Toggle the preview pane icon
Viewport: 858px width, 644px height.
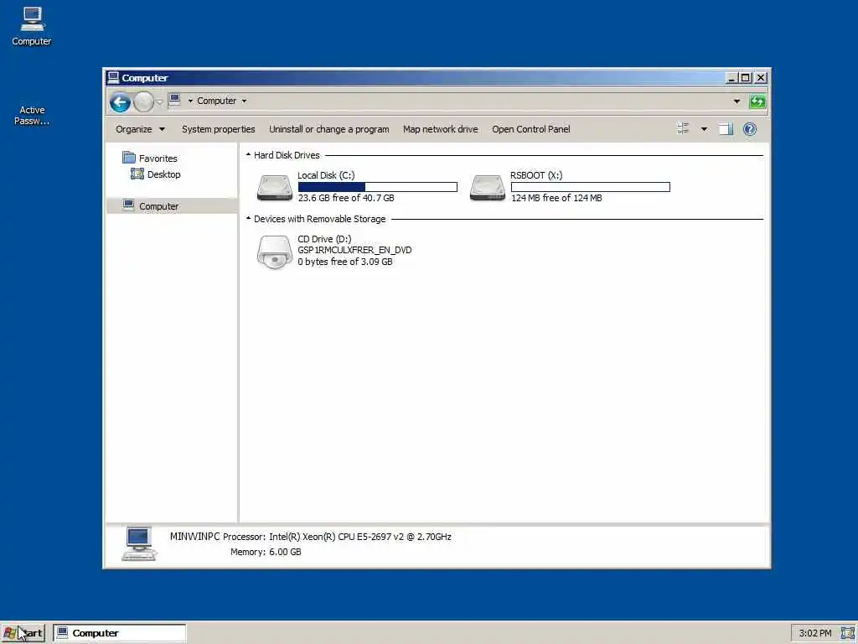click(726, 129)
